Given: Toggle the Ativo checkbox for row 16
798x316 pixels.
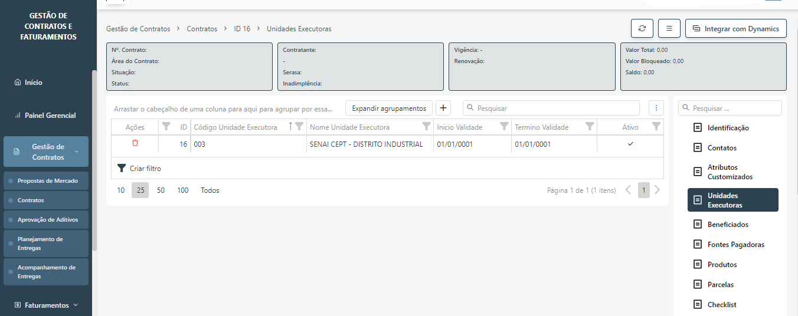Looking at the screenshot, I should point(630,144).
